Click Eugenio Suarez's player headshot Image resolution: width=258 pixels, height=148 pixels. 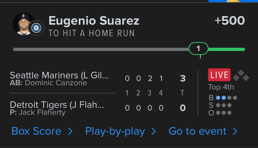pyautogui.click(x=24, y=24)
